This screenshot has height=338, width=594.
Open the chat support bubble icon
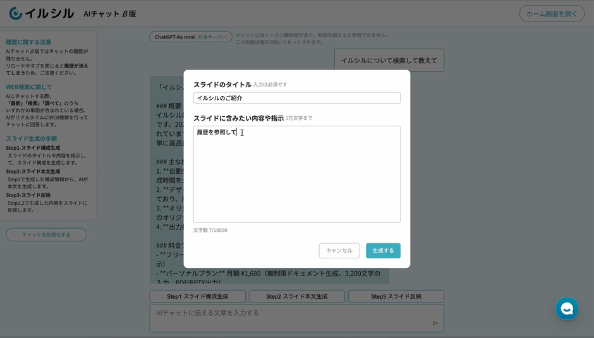(566, 308)
